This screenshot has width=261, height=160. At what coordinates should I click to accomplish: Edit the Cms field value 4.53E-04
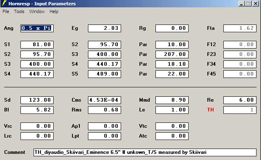point(105,100)
